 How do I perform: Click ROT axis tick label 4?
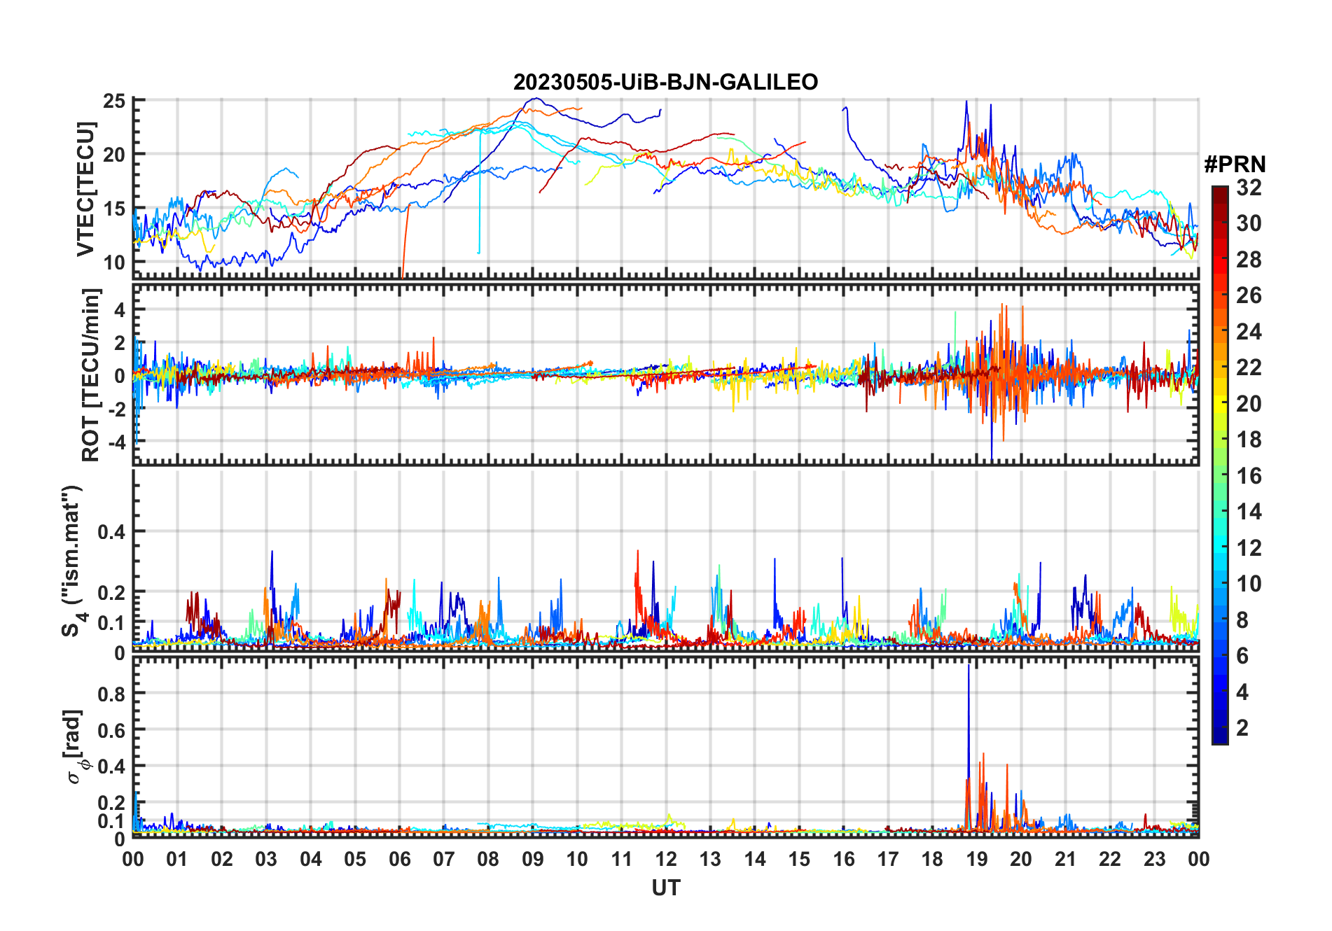click(x=120, y=309)
